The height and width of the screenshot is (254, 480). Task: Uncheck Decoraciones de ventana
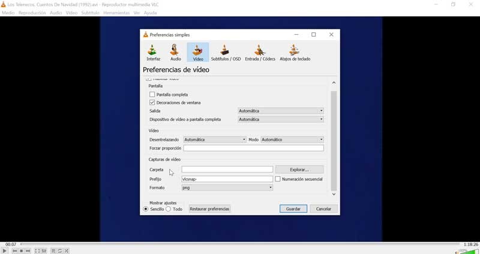[x=152, y=102]
